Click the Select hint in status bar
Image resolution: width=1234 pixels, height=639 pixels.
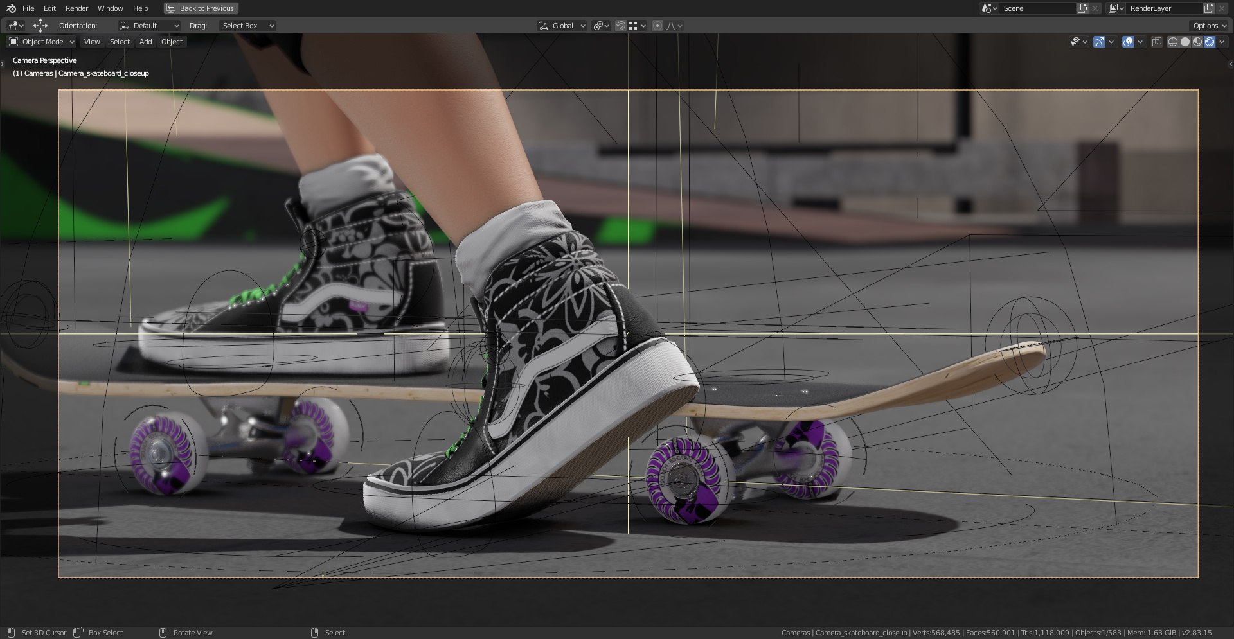(335, 633)
